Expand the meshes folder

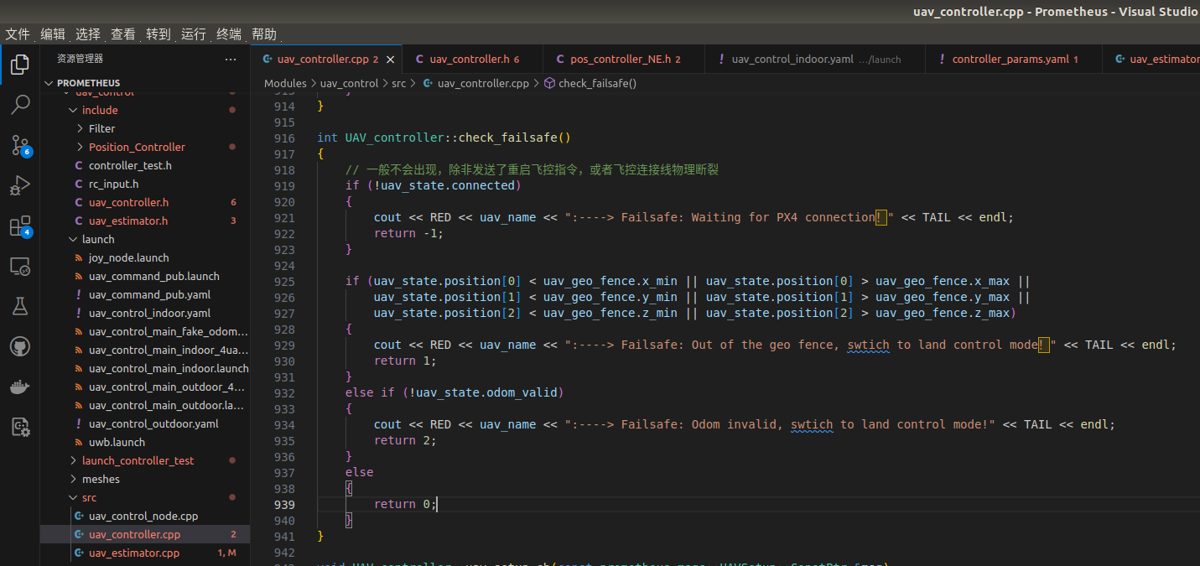[x=145, y=479]
